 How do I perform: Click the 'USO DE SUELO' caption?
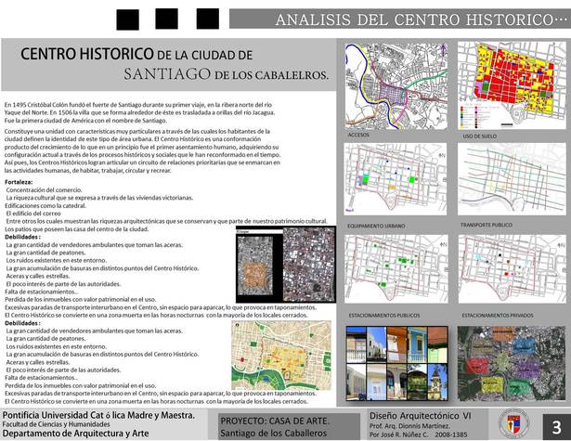click(x=480, y=136)
